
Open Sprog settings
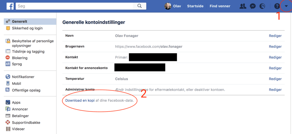(17, 64)
